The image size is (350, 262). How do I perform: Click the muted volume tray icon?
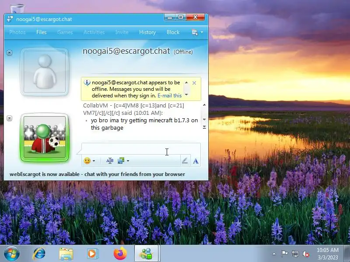tap(306, 254)
